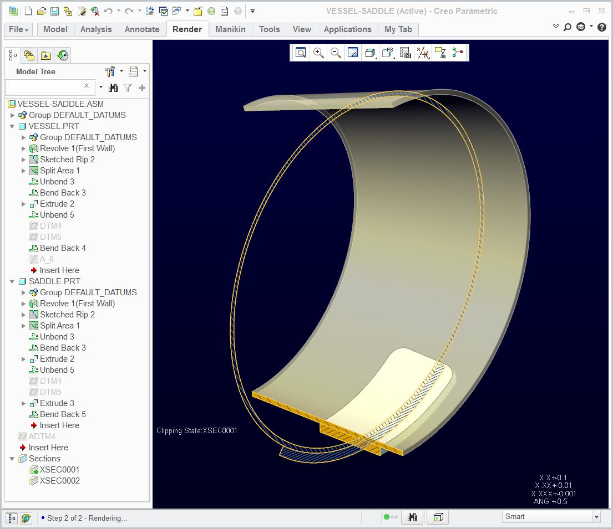The width and height of the screenshot is (613, 529).
Task: Clear the tree search with the X button
Action: 87,86
